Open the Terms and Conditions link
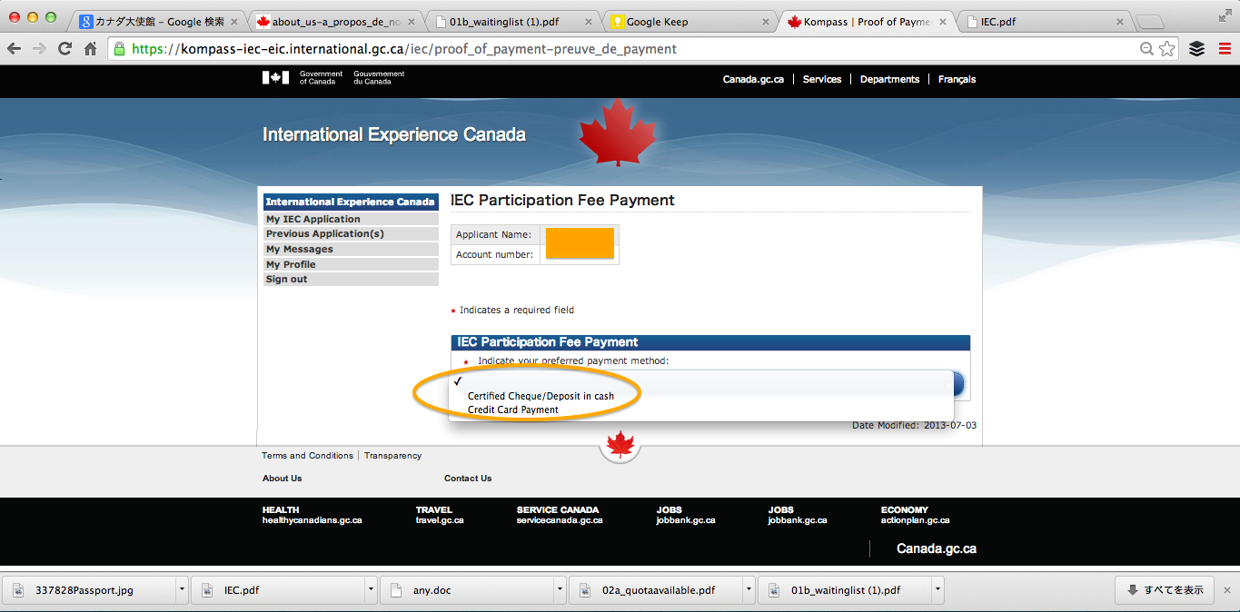 coord(307,456)
